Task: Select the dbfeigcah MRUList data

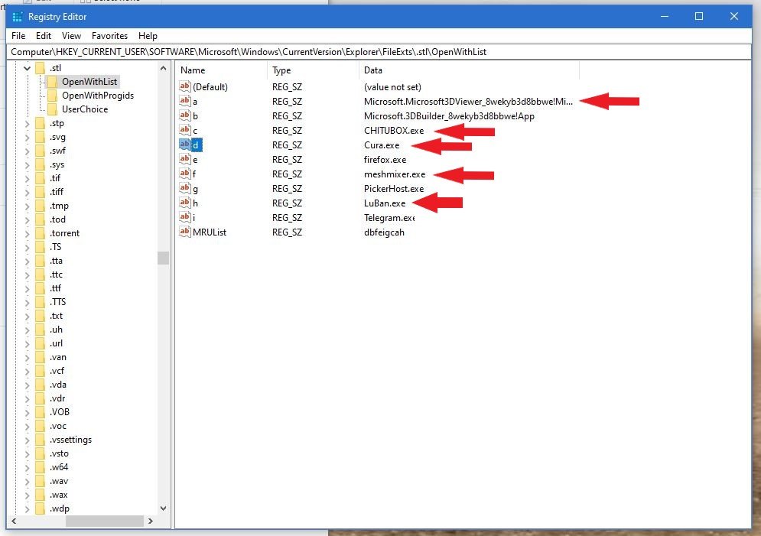Action: [384, 232]
